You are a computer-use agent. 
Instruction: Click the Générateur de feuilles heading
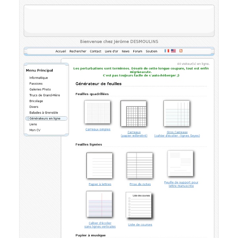click(98, 84)
